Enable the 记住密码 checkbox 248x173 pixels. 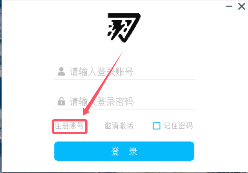(156, 126)
